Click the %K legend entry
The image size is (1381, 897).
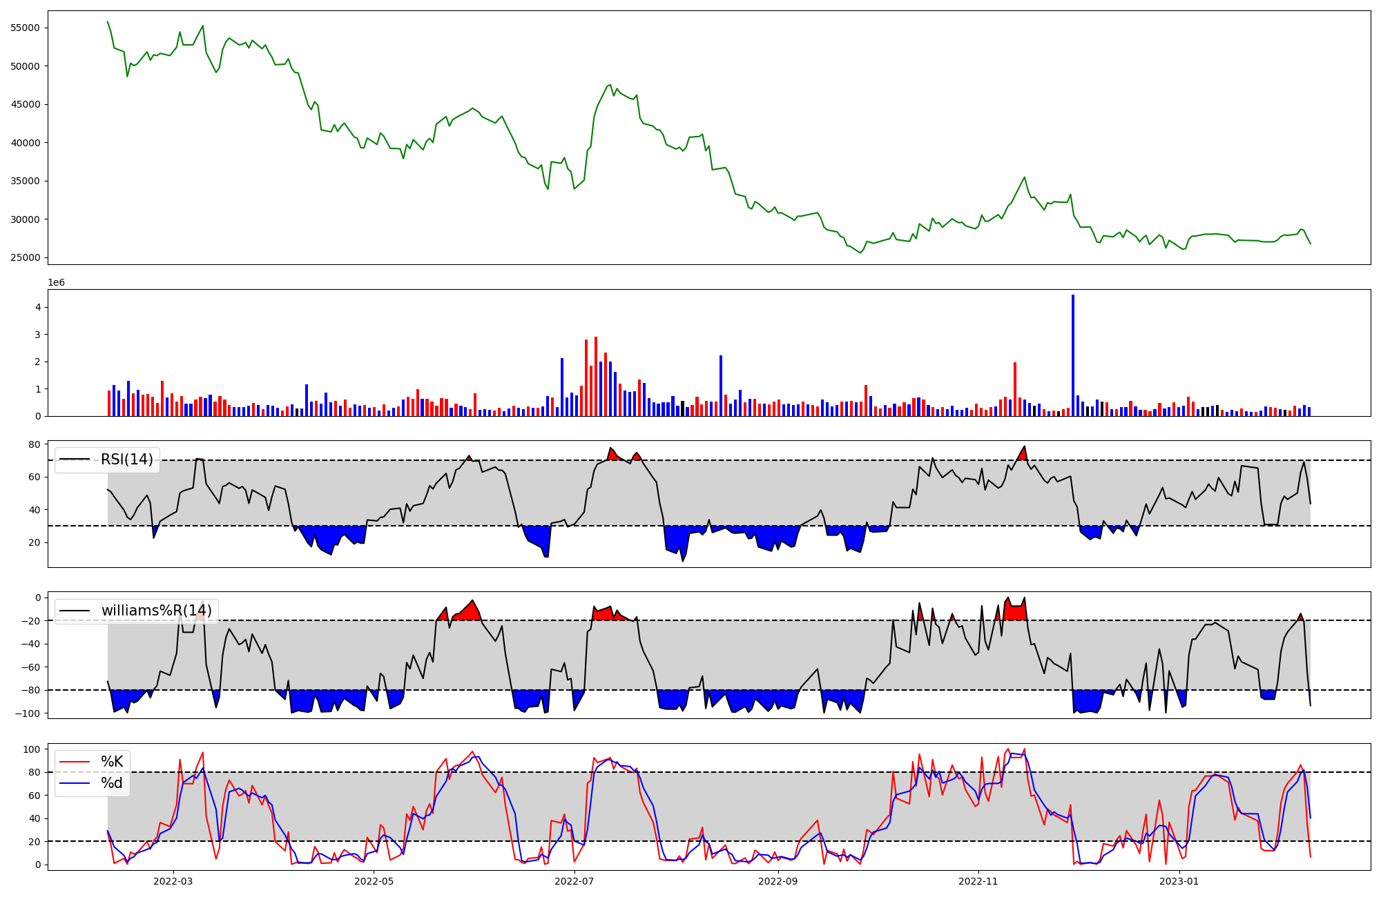pyautogui.click(x=112, y=762)
